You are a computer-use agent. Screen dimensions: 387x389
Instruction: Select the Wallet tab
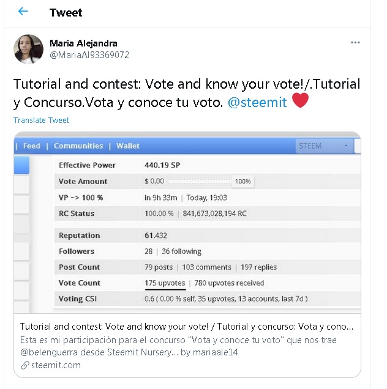tap(128, 146)
